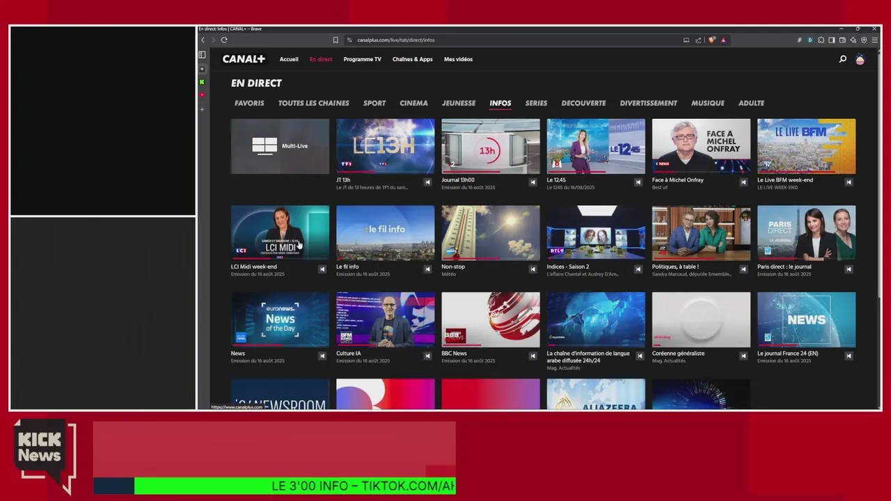The height and width of the screenshot is (501, 891).
Task: Click the share icon in address bar
Action: tap(698, 40)
